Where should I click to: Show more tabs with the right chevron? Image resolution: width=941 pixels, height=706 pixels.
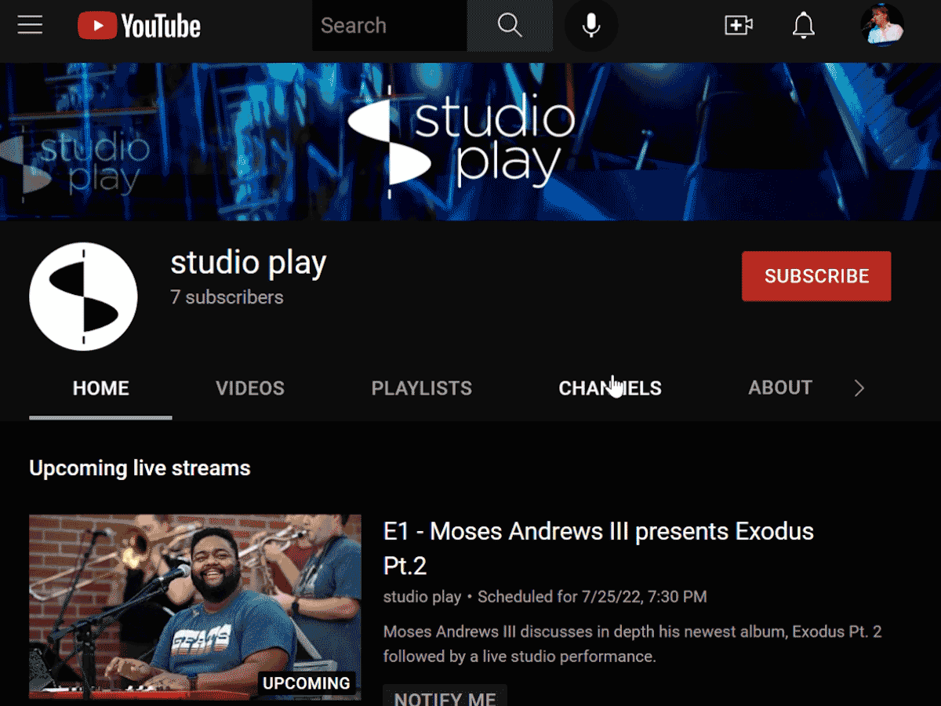click(859, 388)
